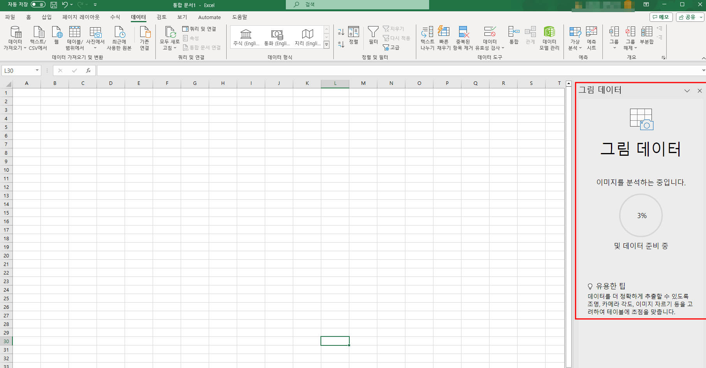The width and height of the screenshot is (706, 368).
Task: Open the 파일 menu
Action: tap(10, 17)
